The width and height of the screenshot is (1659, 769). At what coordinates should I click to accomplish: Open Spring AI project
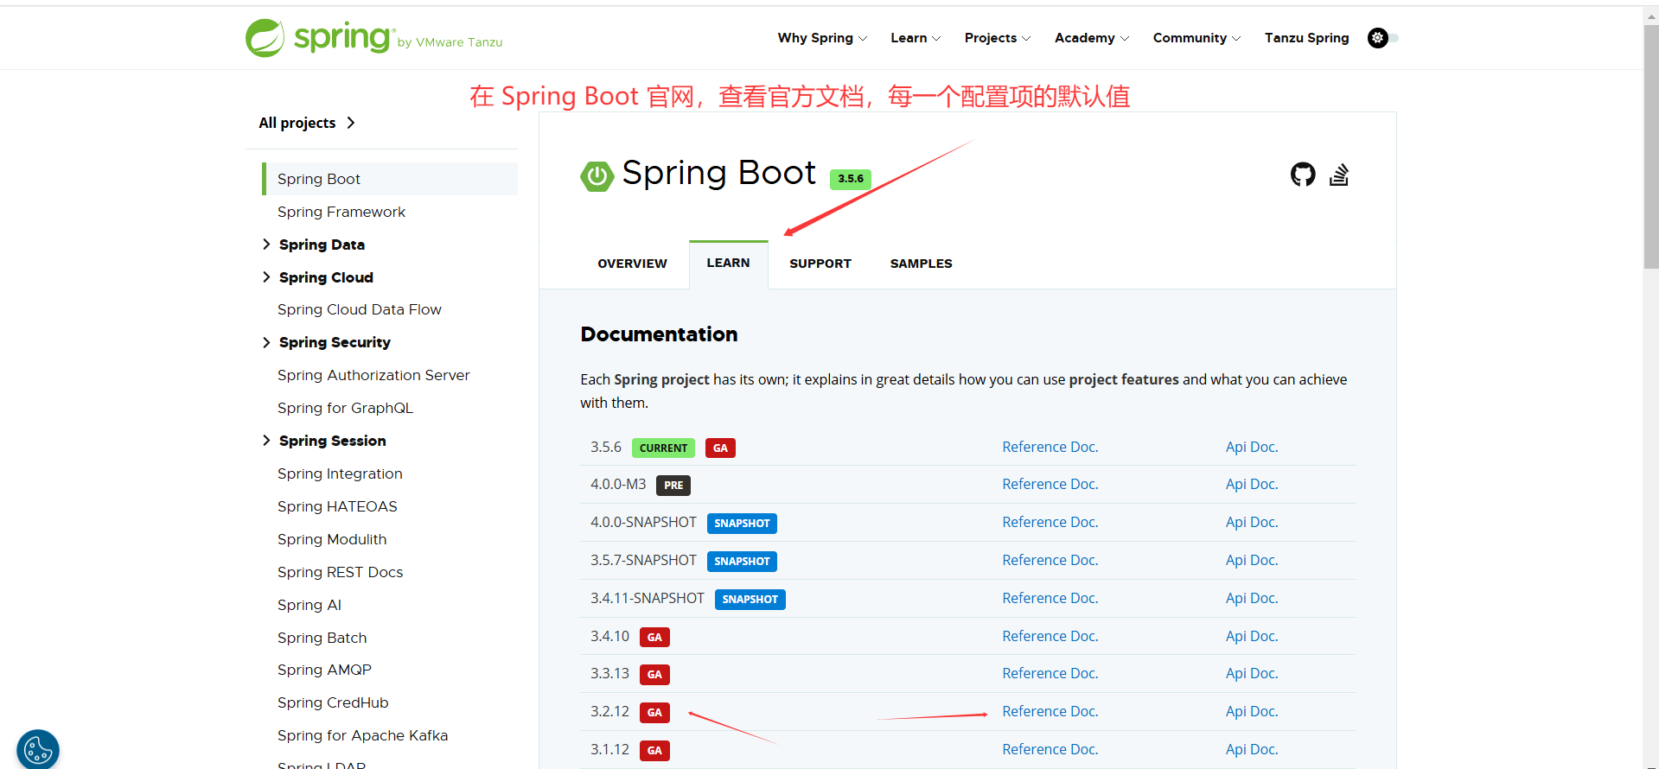(x=309, y=605)
